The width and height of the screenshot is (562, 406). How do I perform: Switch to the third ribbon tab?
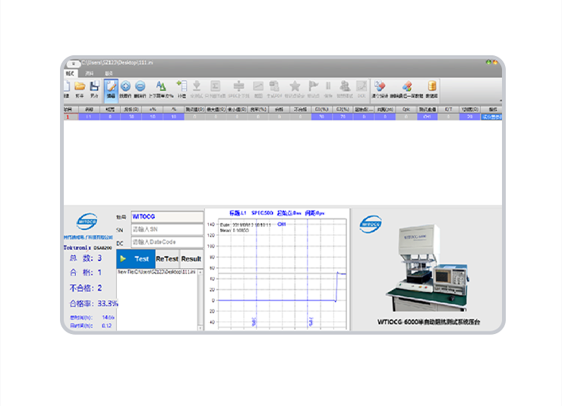pos(109,74)
